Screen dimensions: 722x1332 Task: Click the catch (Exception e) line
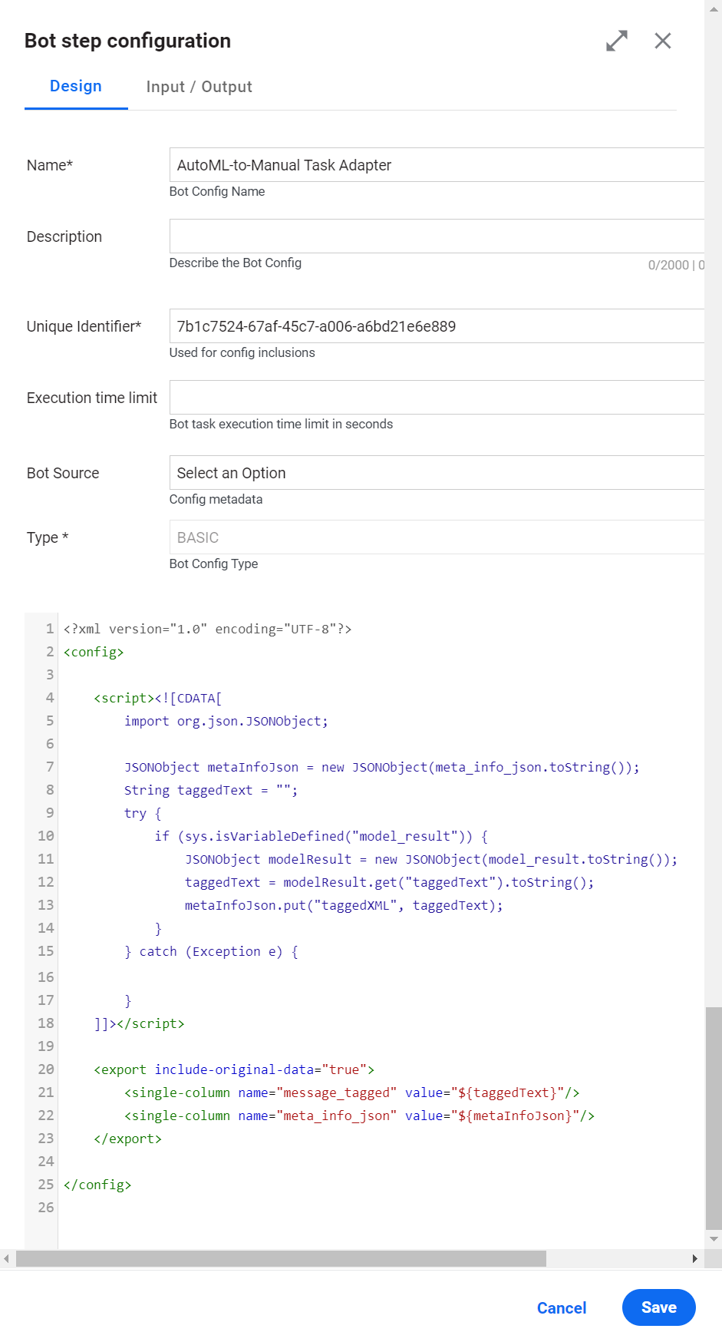click(211, 951)
